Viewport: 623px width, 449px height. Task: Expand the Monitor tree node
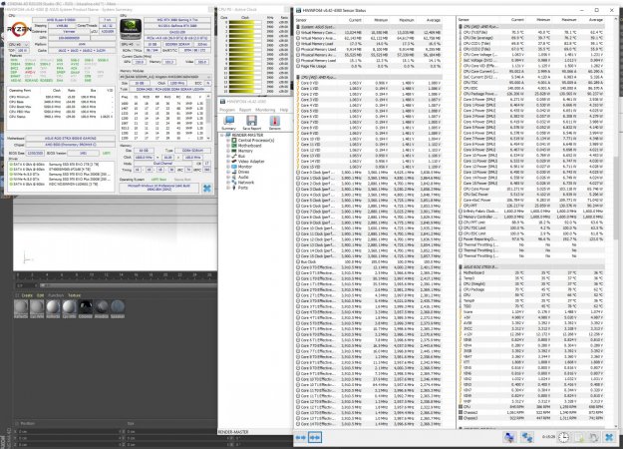point(228,167)
